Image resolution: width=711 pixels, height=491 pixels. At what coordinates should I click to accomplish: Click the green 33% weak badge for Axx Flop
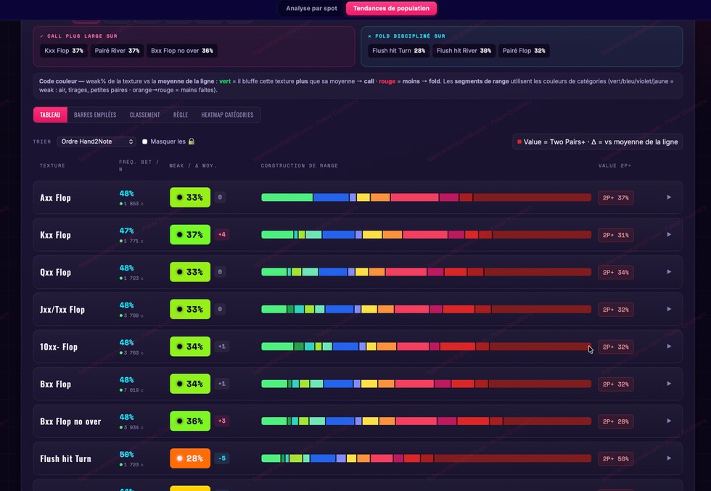pos(190,197)
